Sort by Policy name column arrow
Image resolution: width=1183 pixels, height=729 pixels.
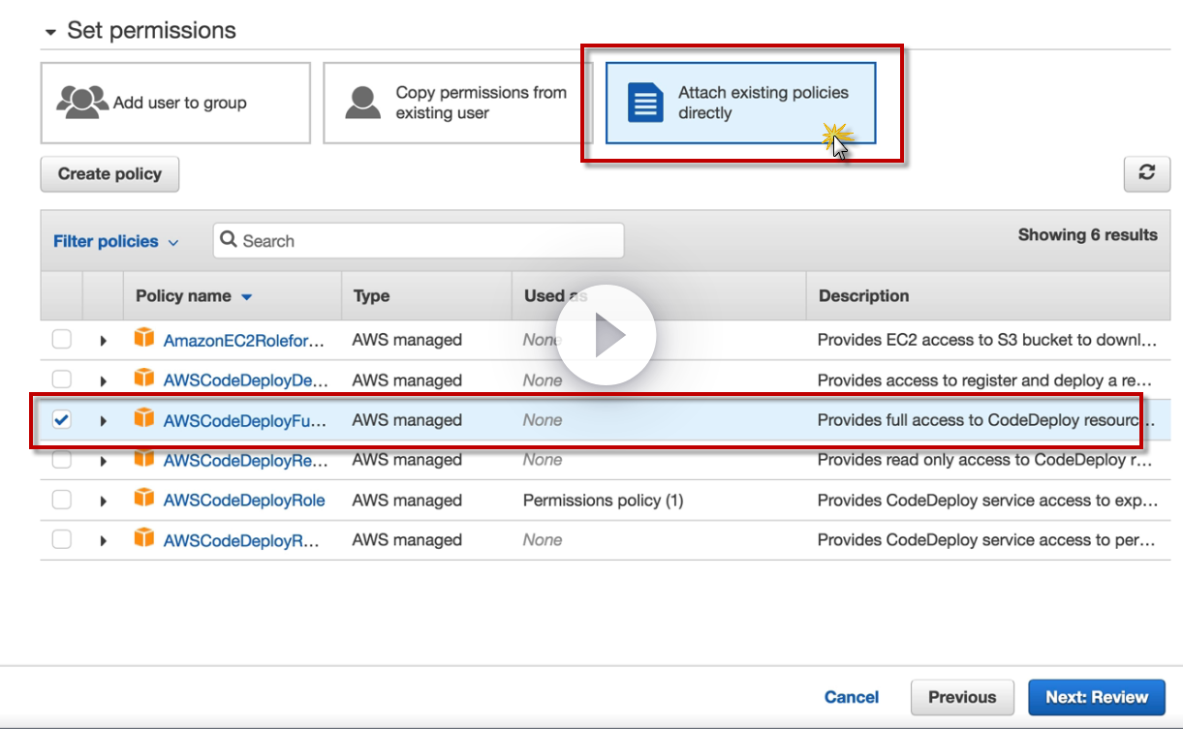[x=247, y=297]
